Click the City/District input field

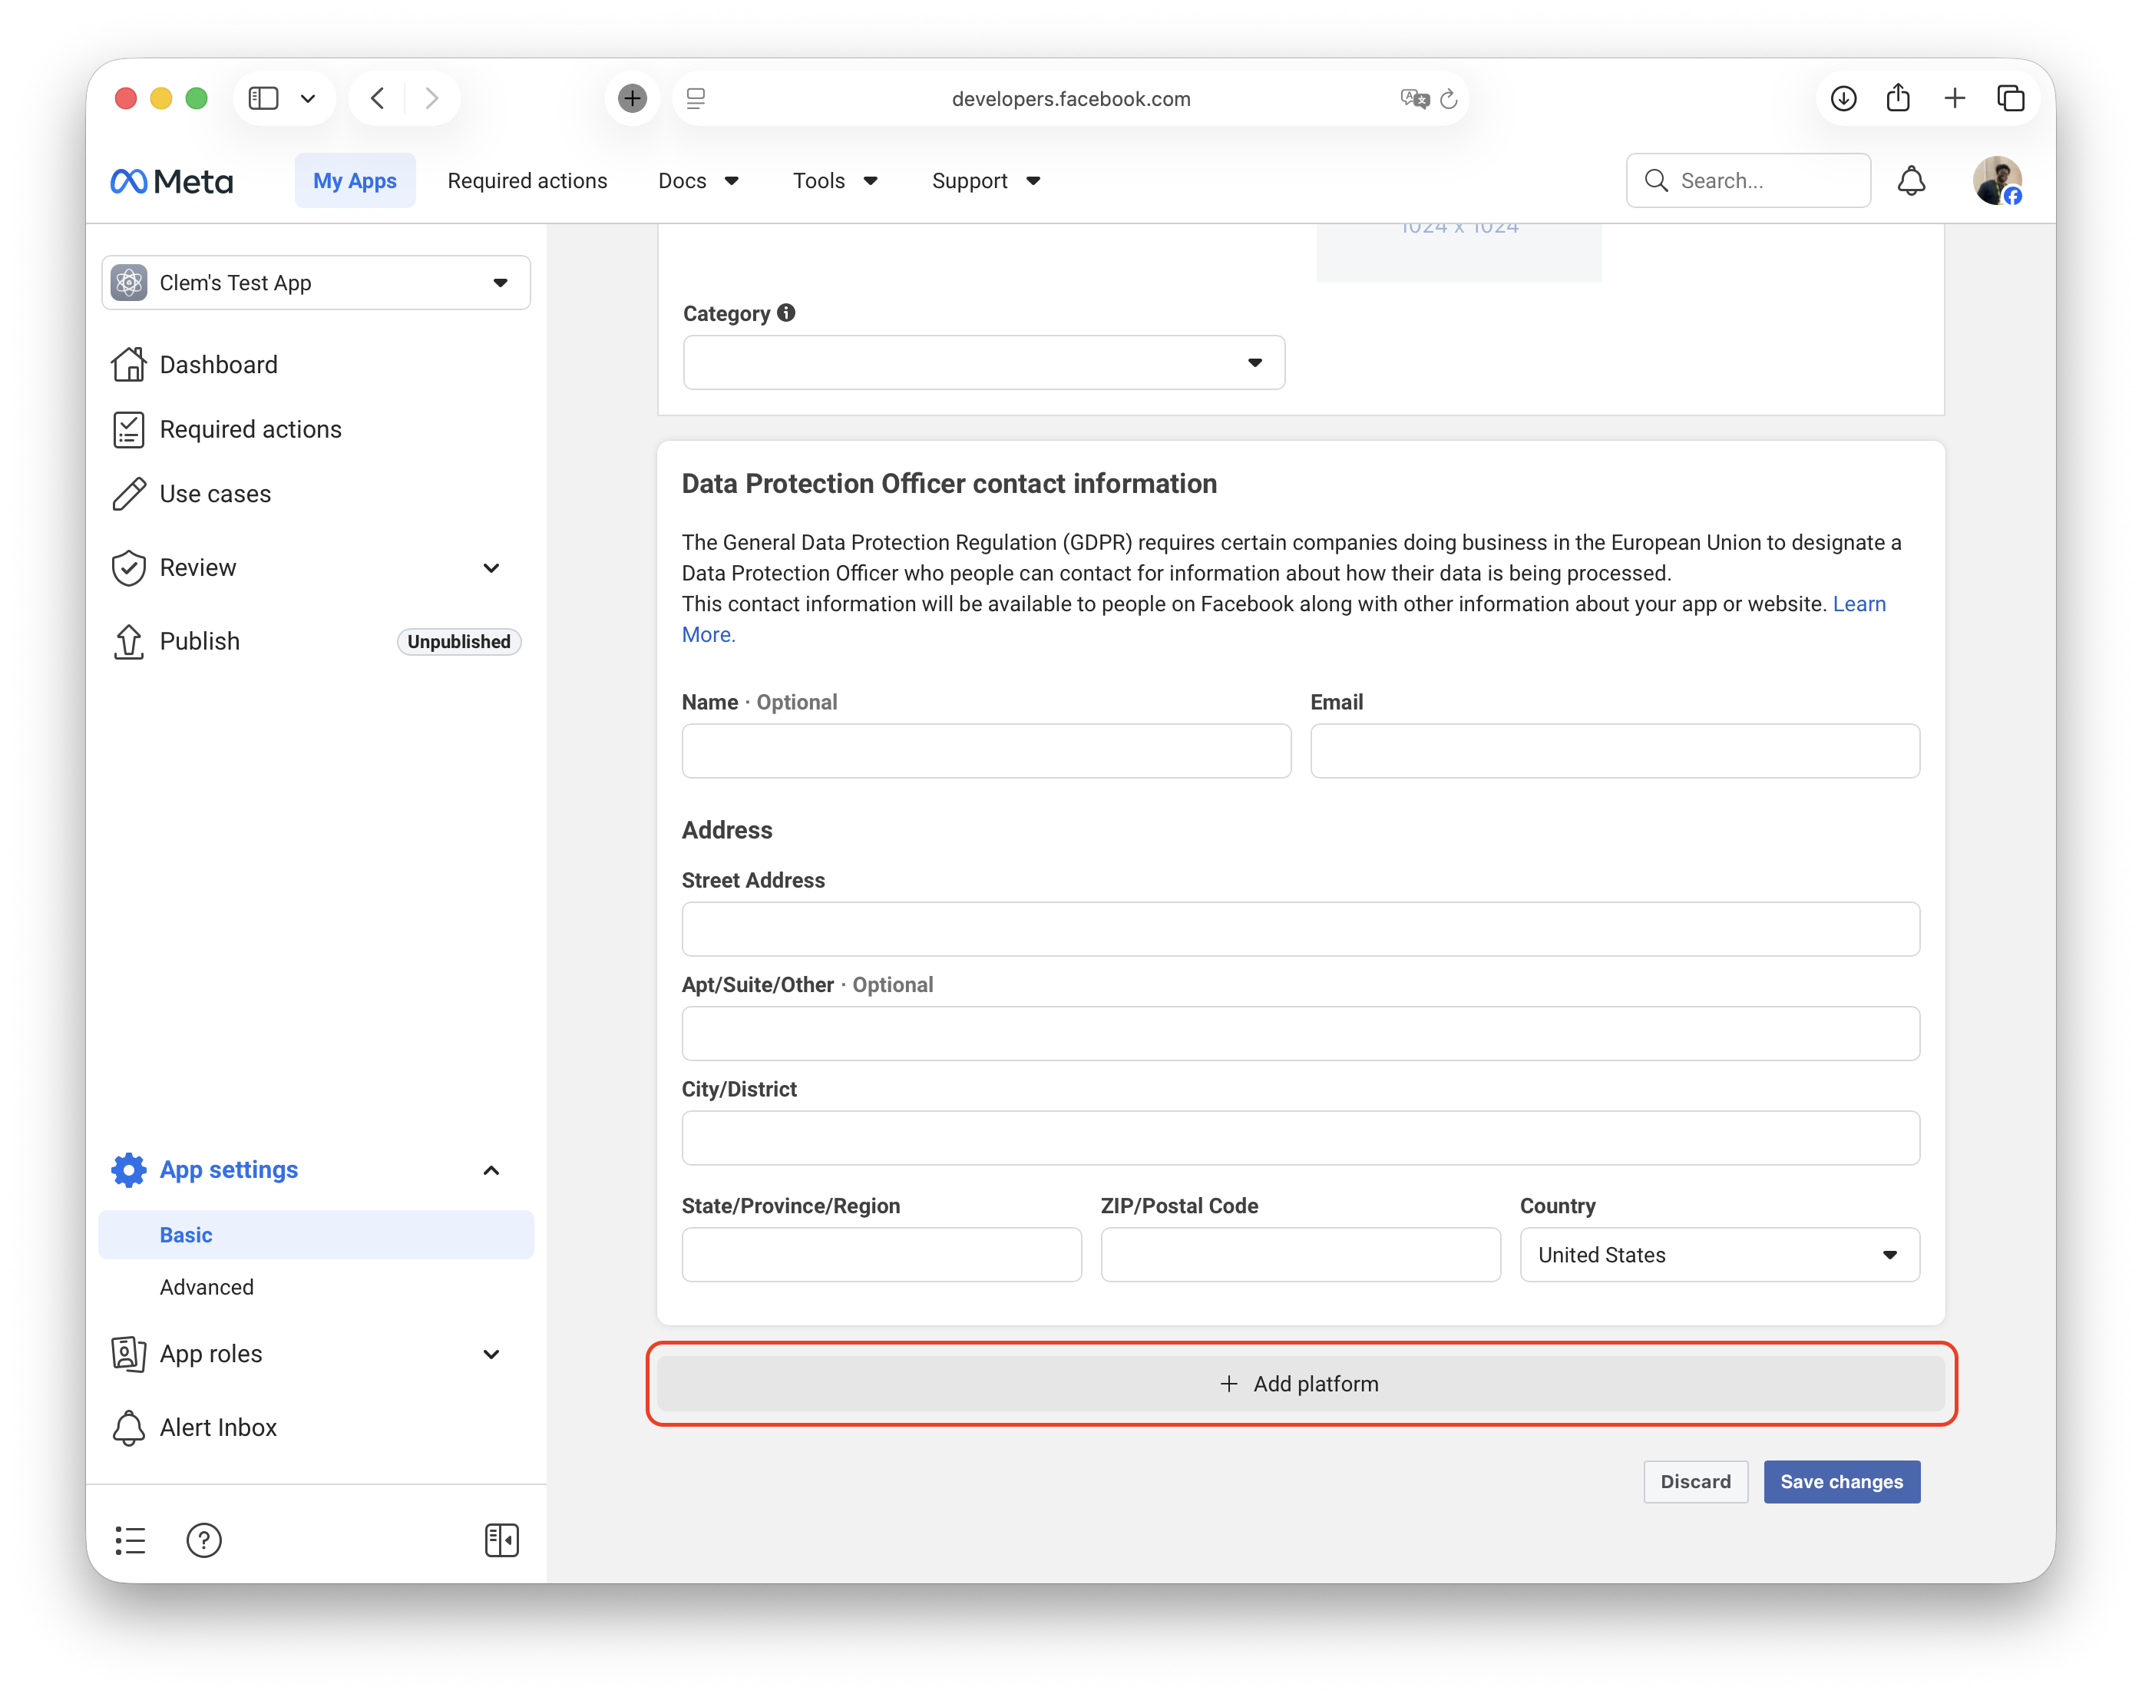click(x=1301, y=1138)
